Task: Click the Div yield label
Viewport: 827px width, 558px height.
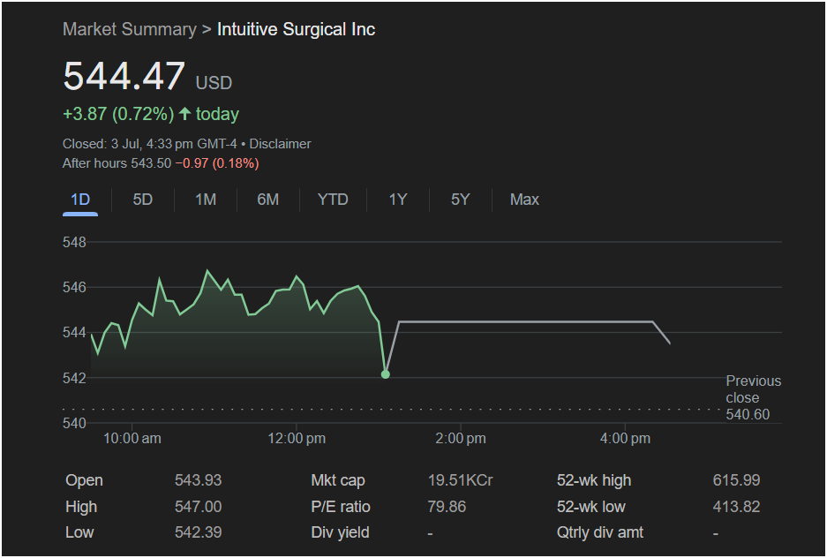Action: tap(340, 532)
